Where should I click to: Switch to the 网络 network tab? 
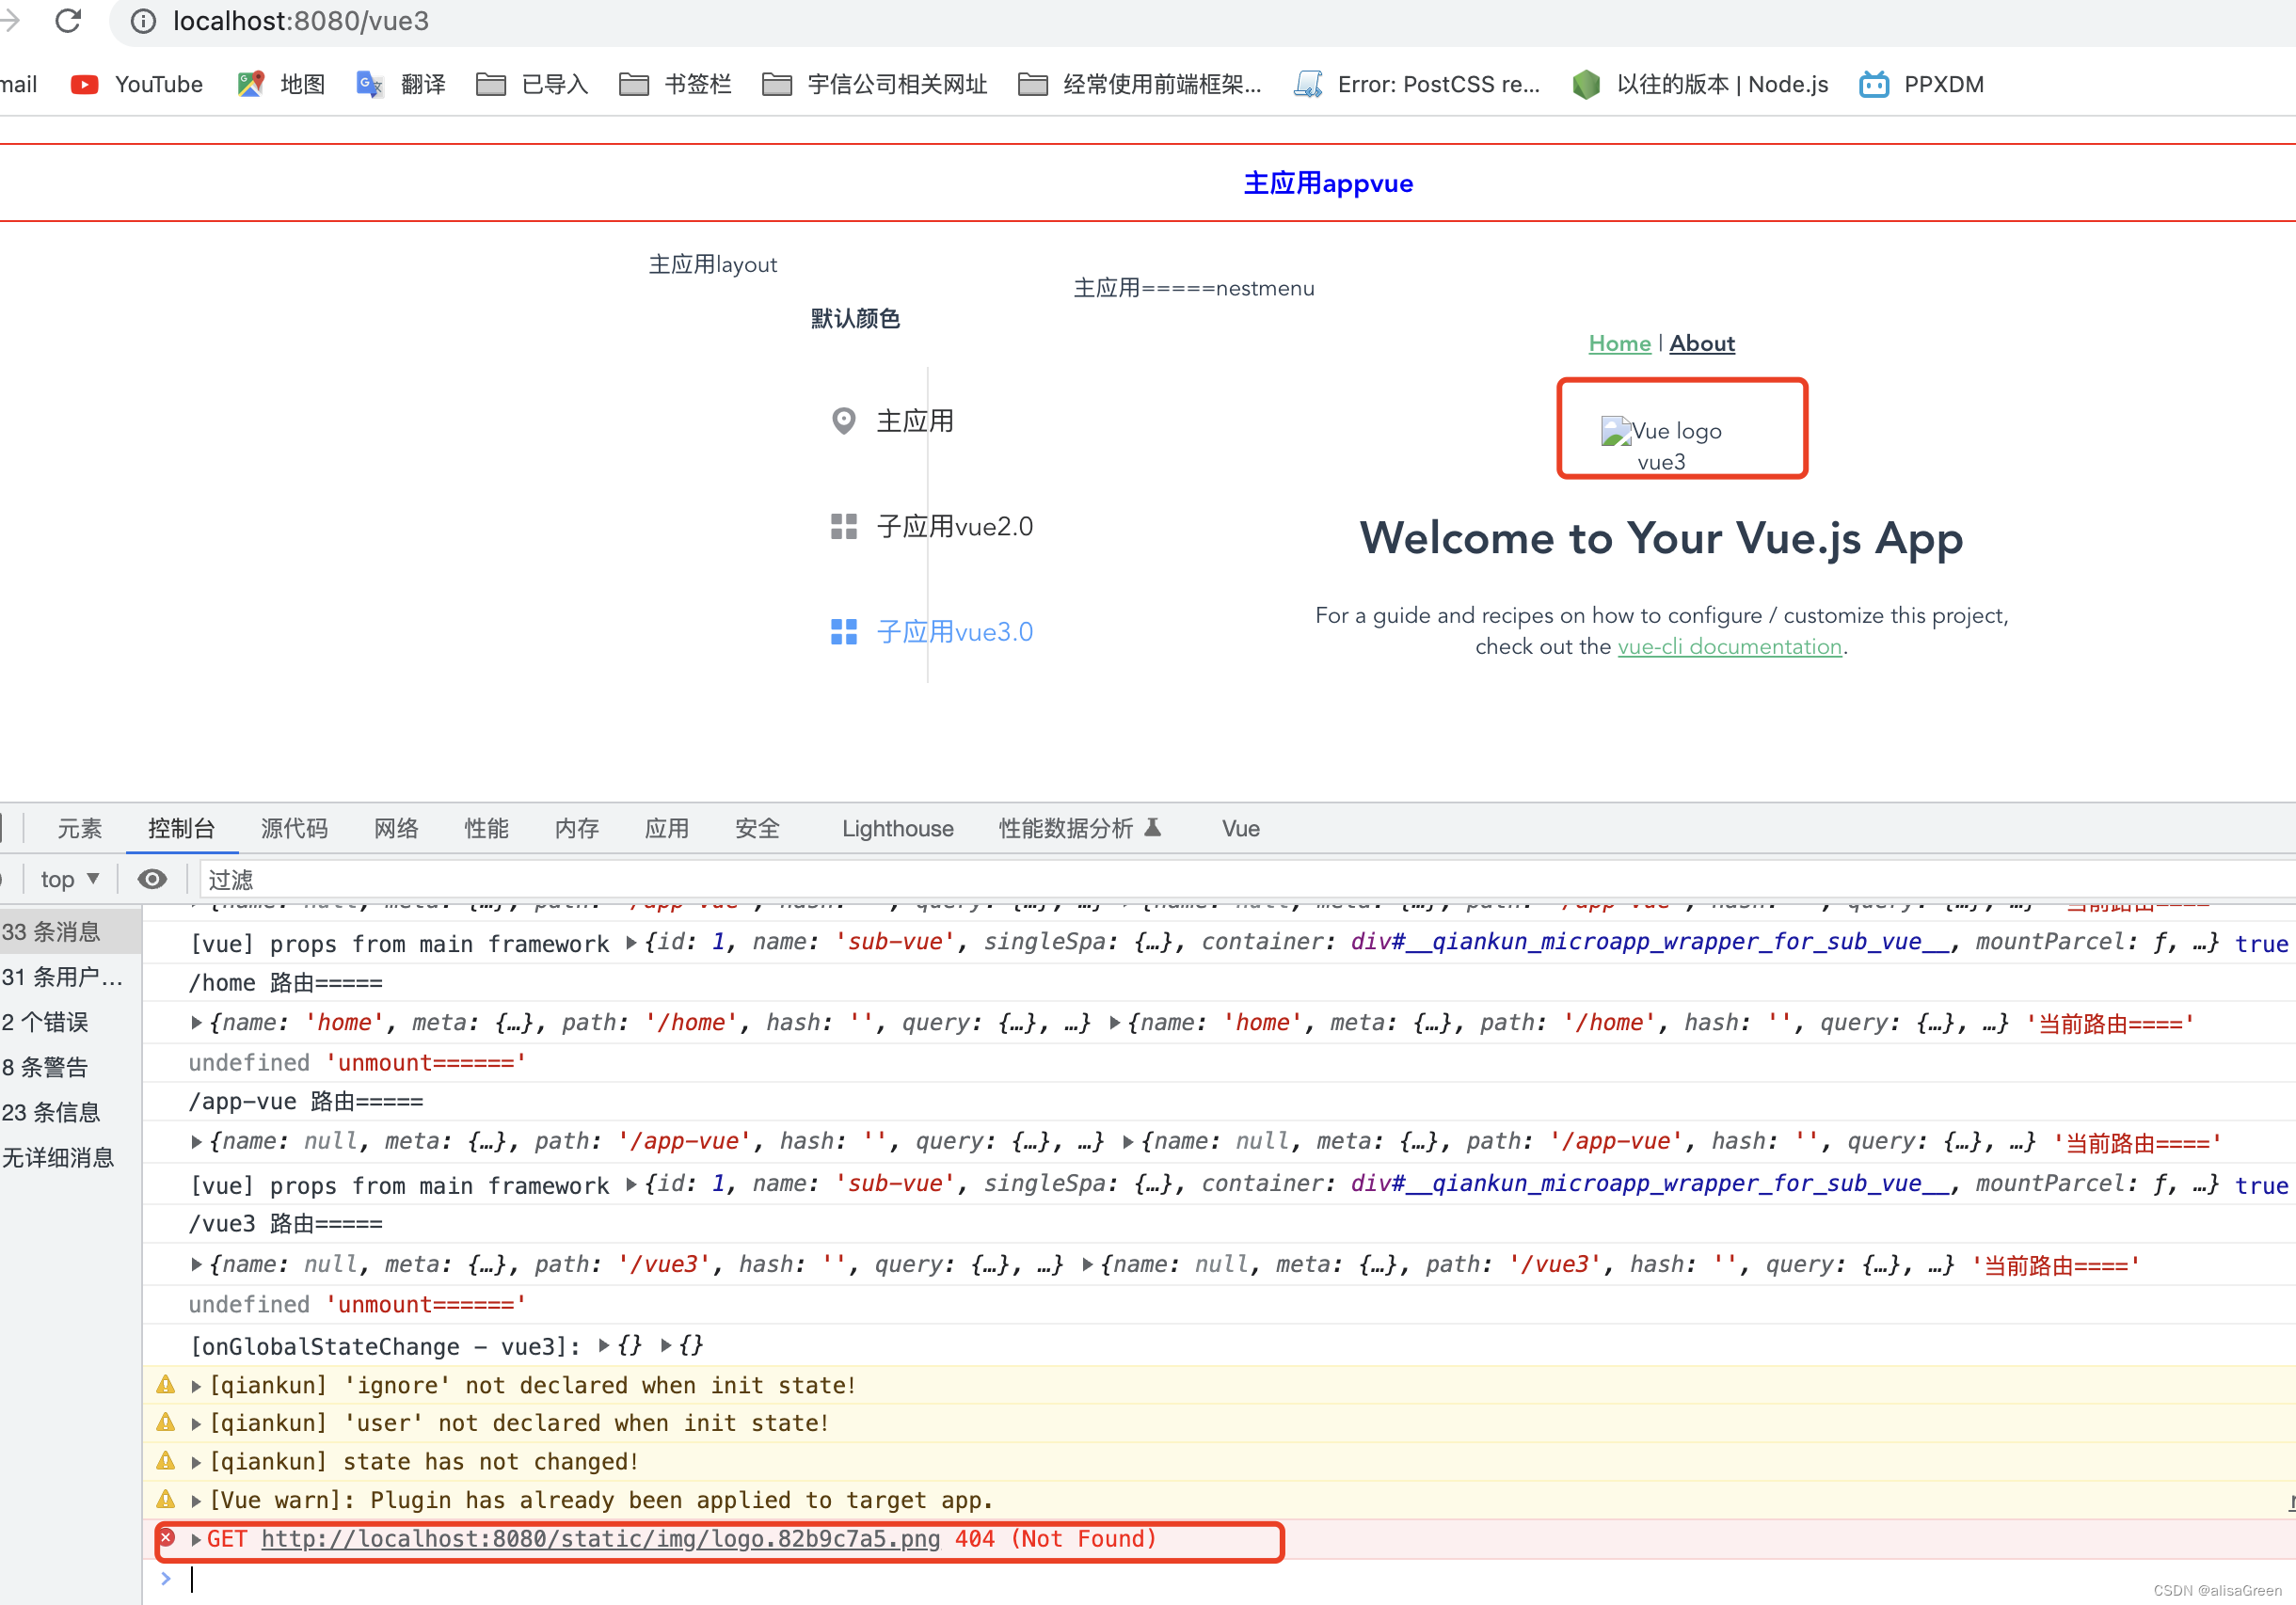click(396, 828)
